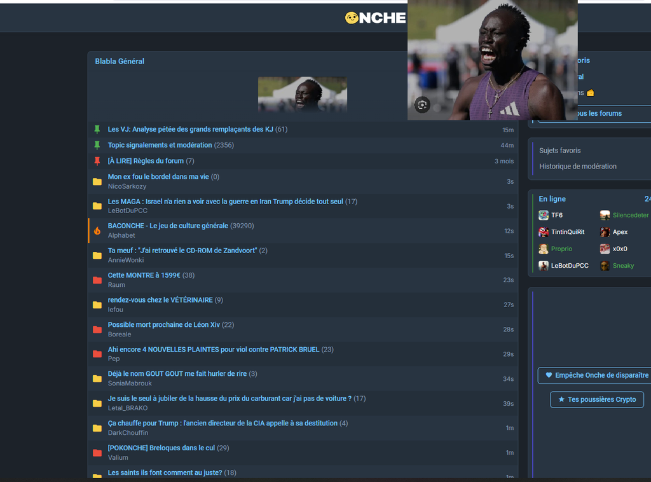Screen dimensions: 651x482
Task: Click green pin icon of Topic signalements
Action: 97,146
